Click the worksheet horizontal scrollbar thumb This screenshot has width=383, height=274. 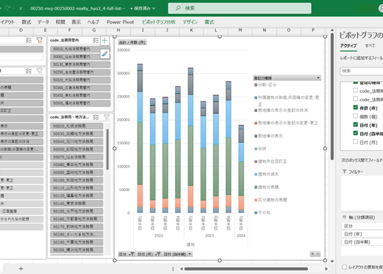[x=246, y=269]
